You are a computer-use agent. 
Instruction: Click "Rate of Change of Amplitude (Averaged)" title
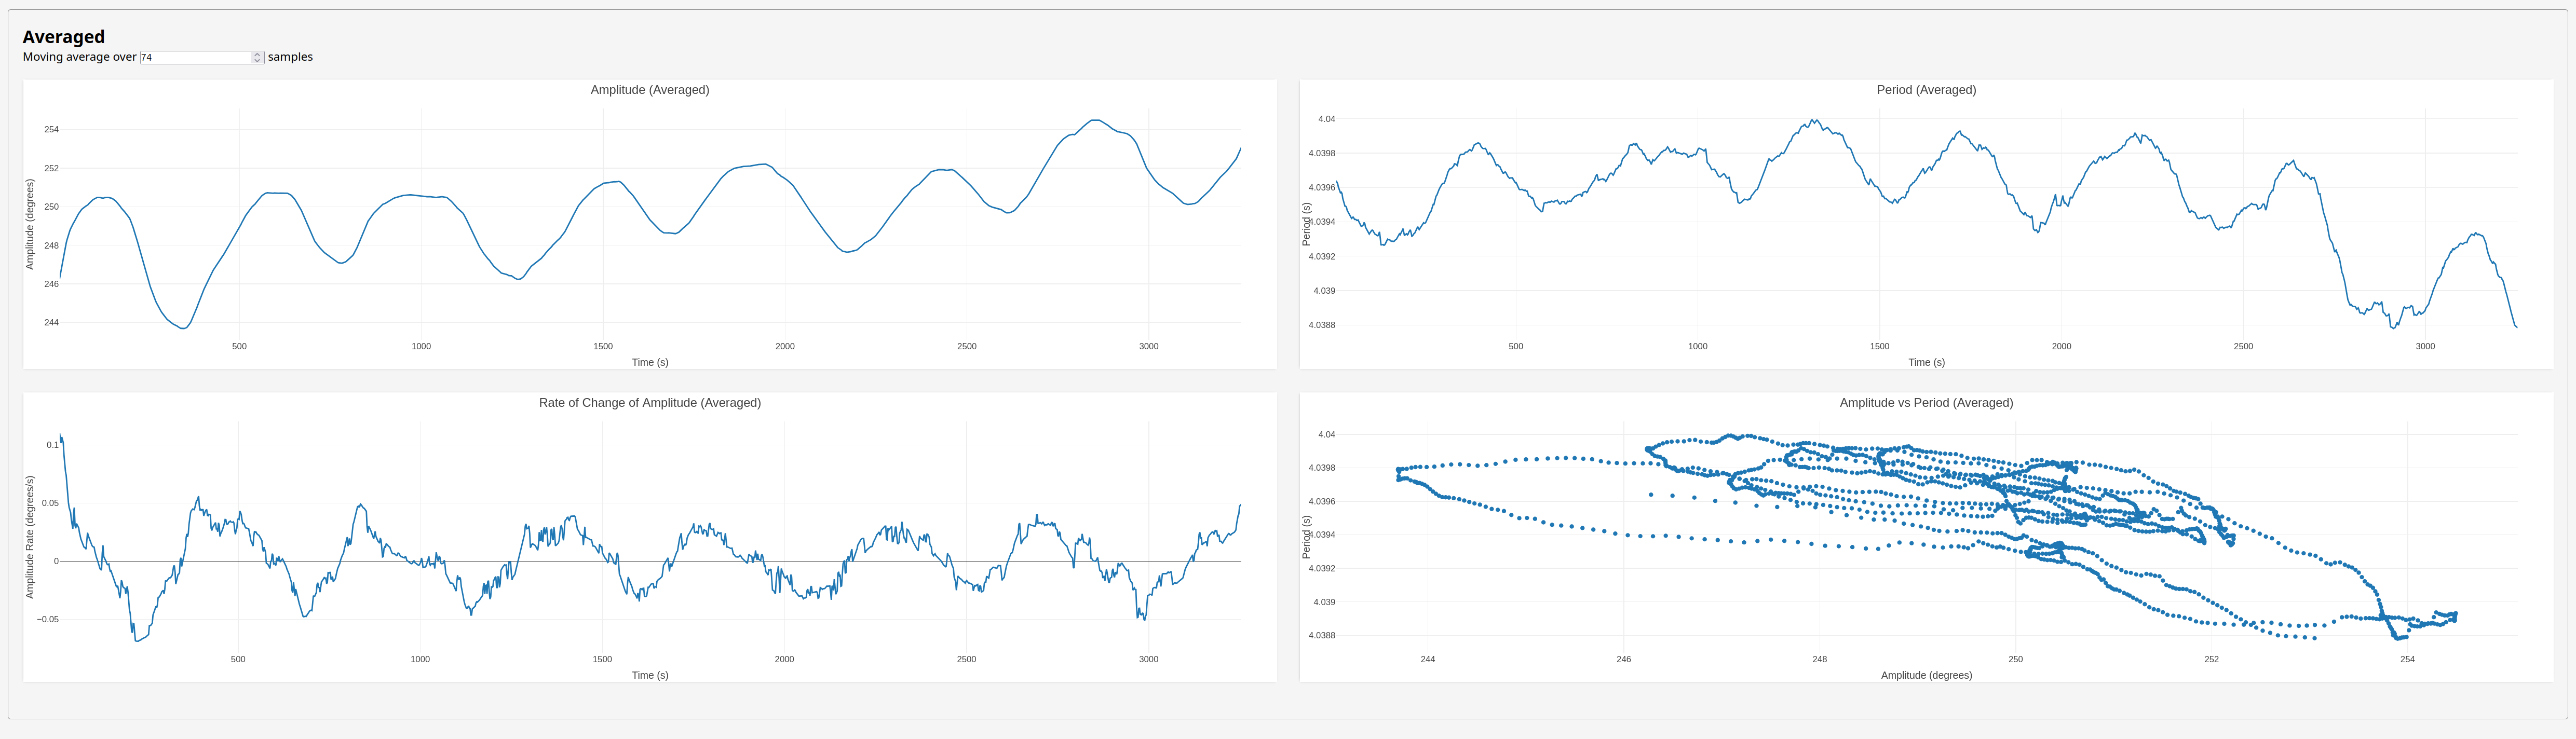click(x=650, y=403)
